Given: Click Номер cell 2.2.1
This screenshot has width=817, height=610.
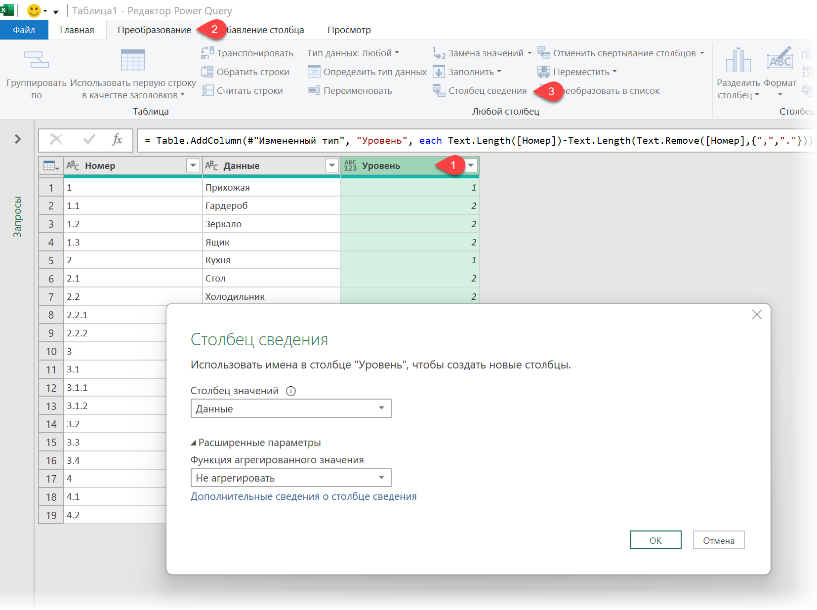Looking at the screenshot, I should coord(115,315).
